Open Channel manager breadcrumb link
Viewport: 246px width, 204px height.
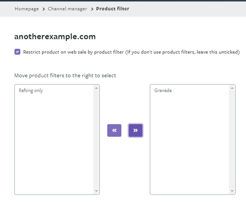point(67,9)
